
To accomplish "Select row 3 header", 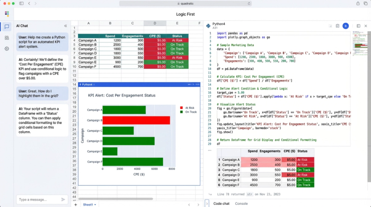I will point(74,36).
